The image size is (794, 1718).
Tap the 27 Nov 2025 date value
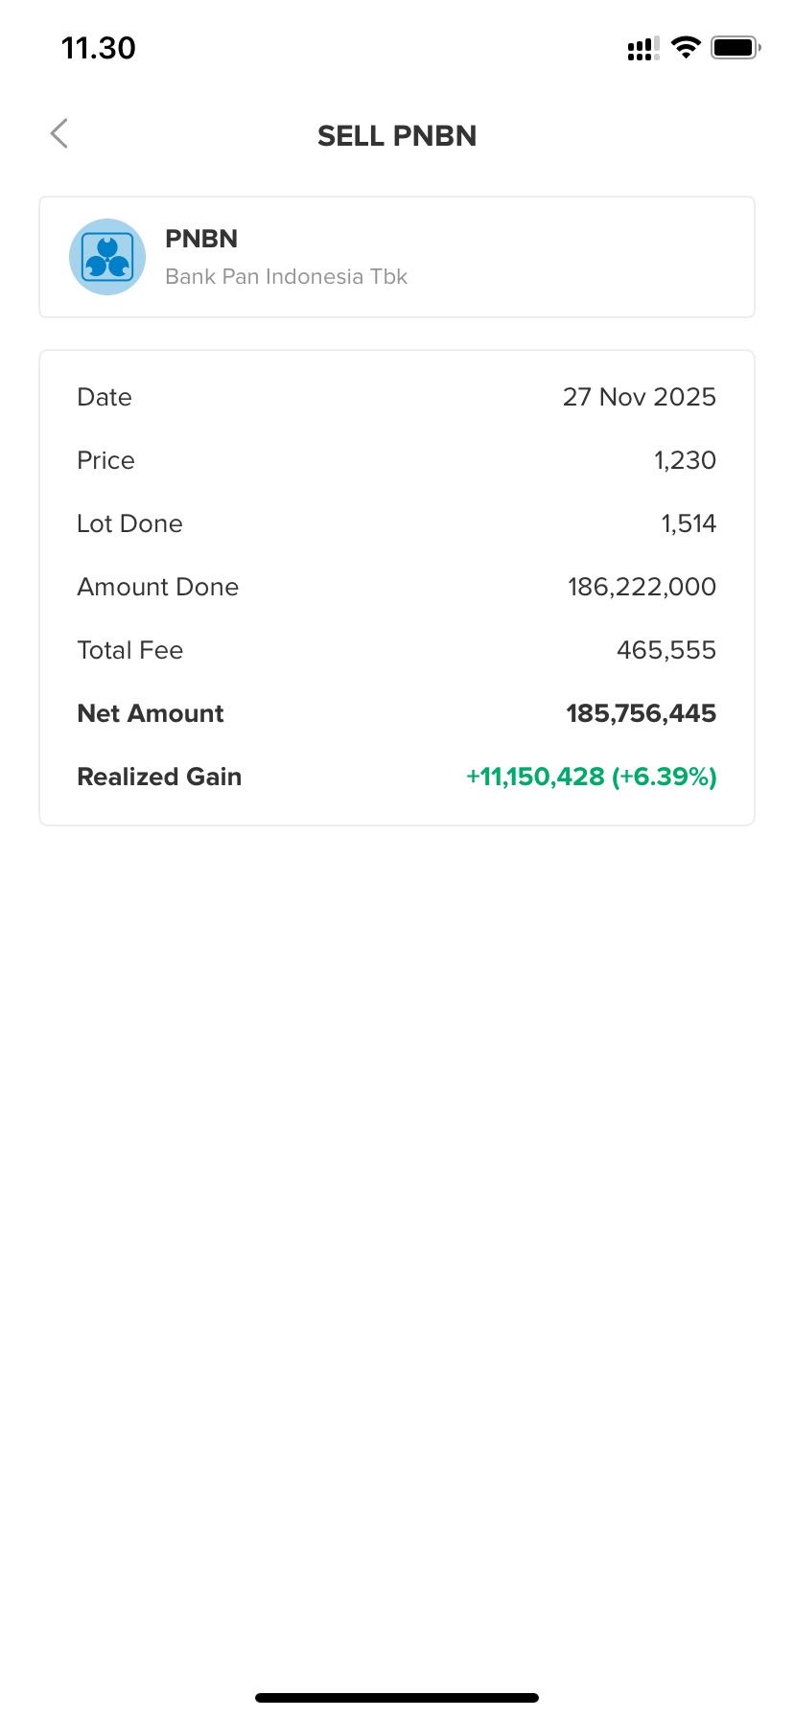(639, 397)
